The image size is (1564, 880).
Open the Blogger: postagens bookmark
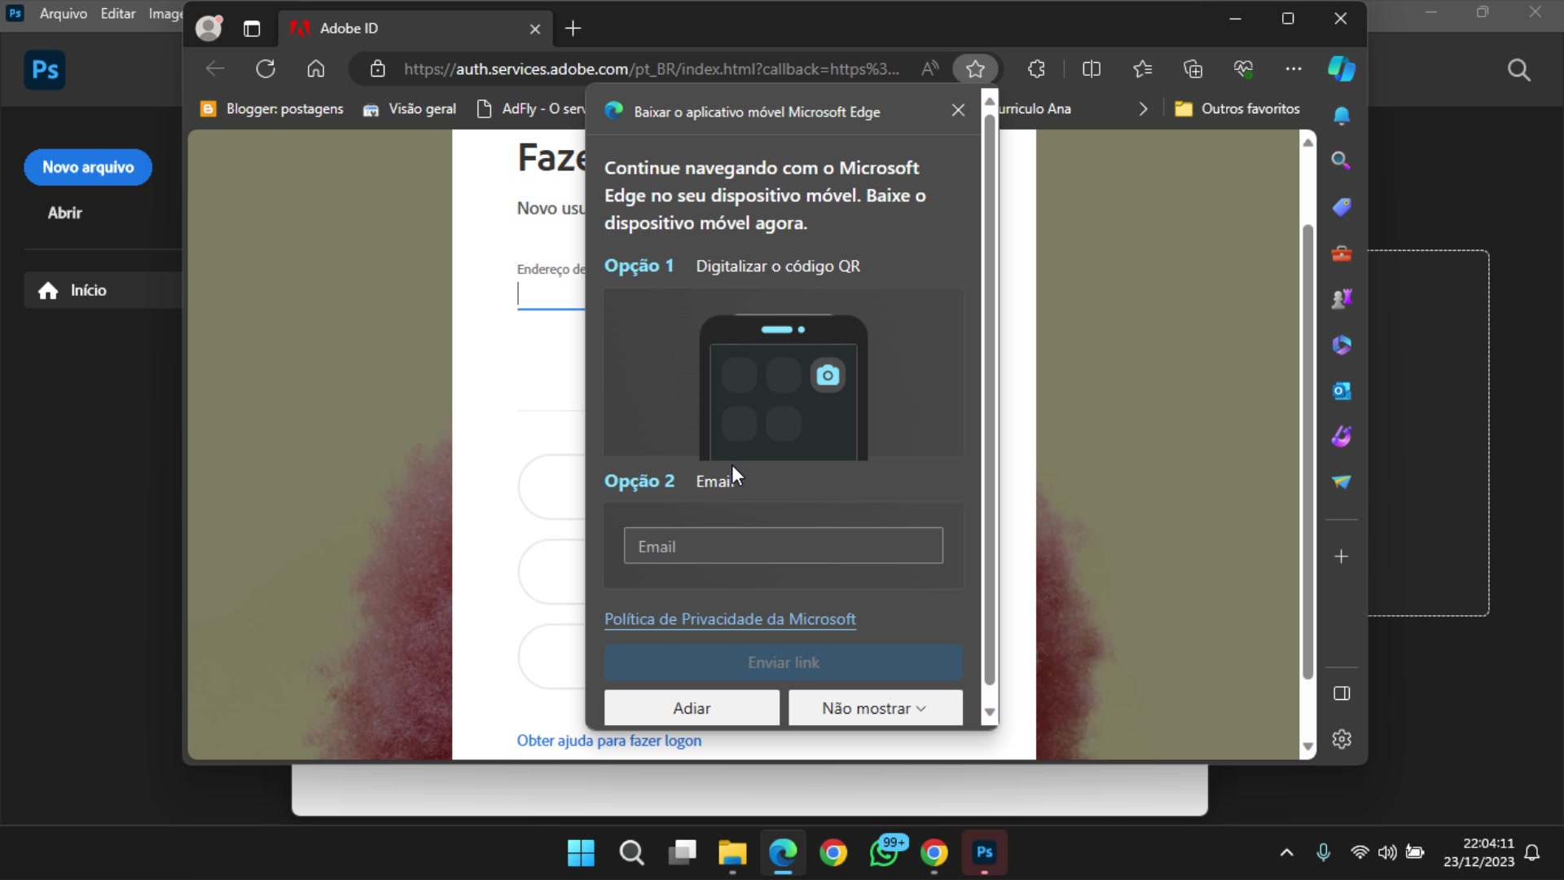pos(272,109)
